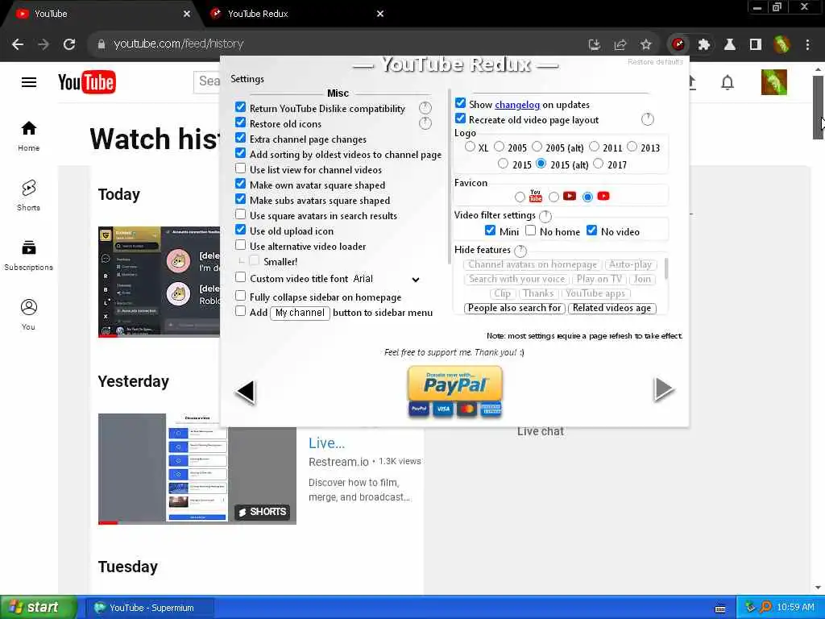
Task: Go back to previous page
Action: (x=18, y=44)
